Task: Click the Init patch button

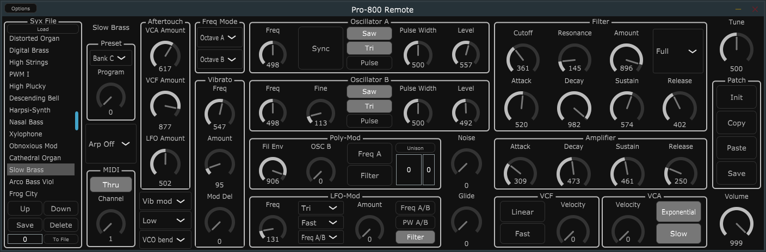Action: pos(736,98)
